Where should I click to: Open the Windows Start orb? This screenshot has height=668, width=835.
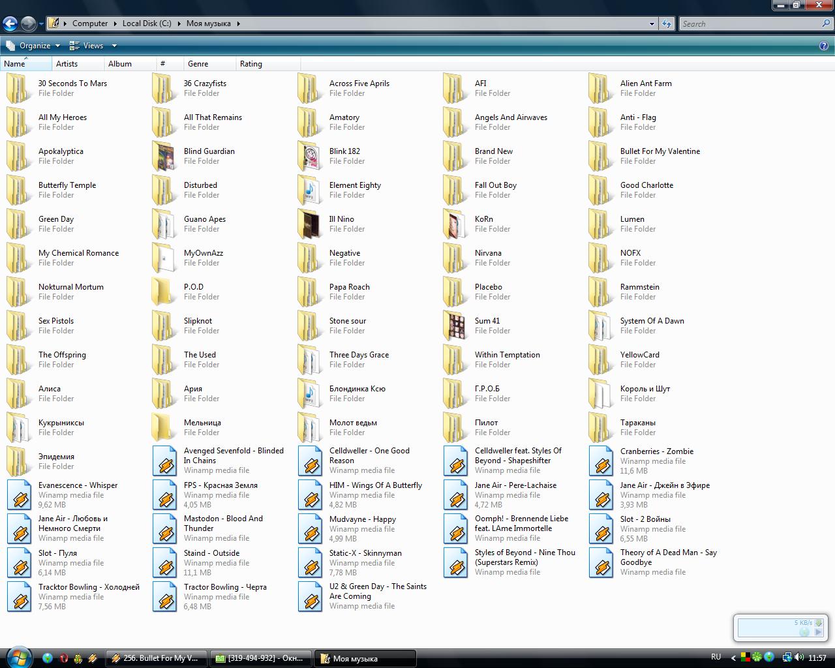click(x=18, y=657)
